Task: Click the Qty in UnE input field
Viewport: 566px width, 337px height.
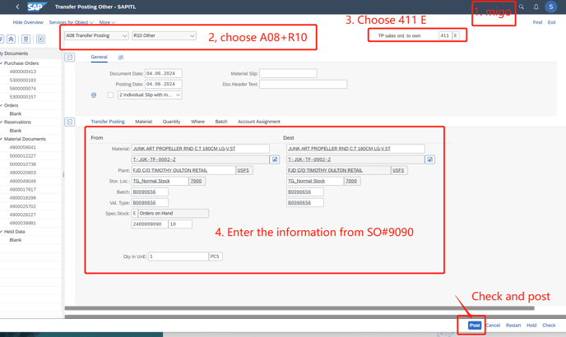Action: point(178,256)
